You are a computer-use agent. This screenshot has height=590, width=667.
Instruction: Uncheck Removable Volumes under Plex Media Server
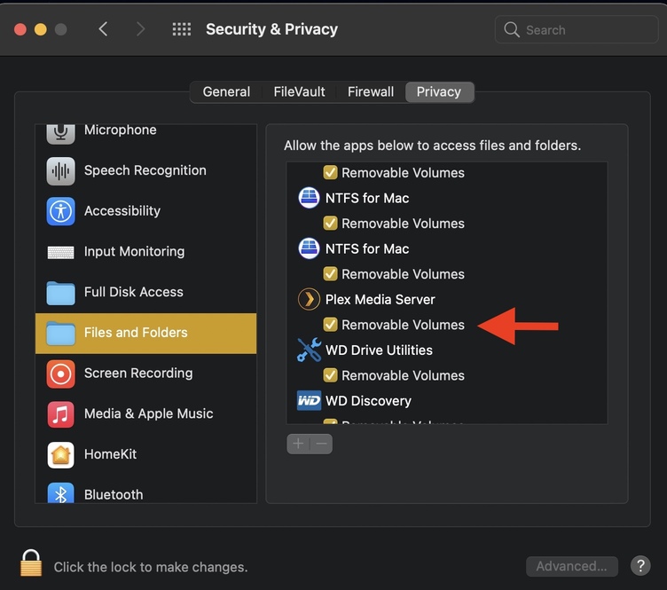(331, 325)
